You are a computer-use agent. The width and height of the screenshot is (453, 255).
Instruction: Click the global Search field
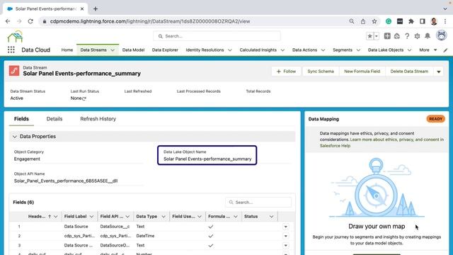(217, 36)
